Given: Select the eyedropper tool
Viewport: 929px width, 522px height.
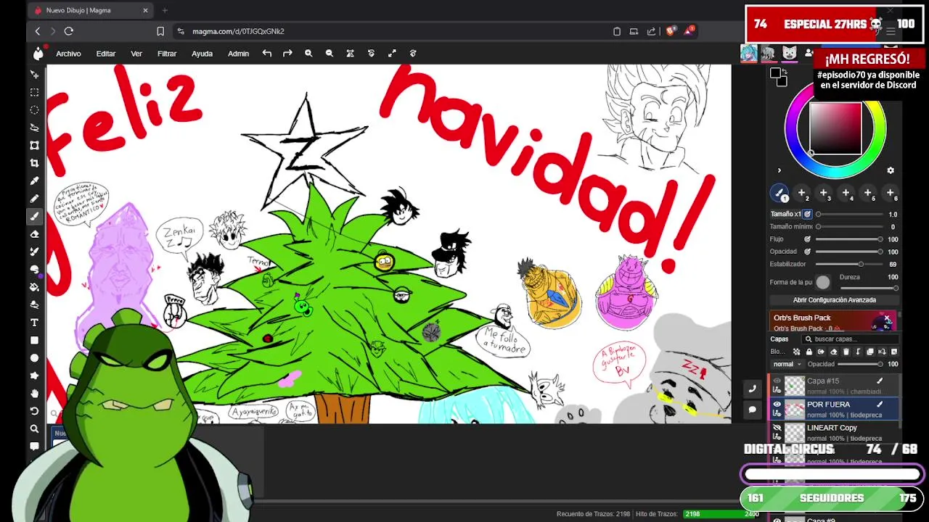Looking at the screenshot, I should pyautogui.click(x=34, y=181).
